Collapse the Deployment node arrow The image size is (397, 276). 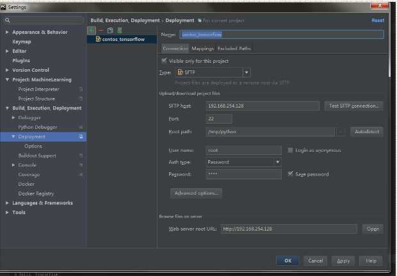[x=13, y=136]
